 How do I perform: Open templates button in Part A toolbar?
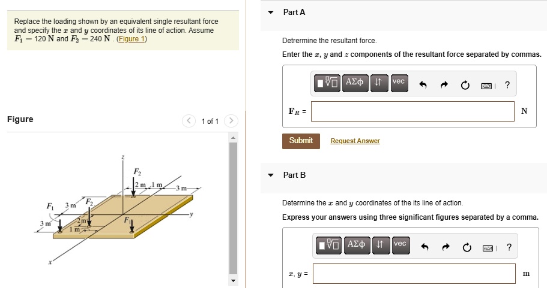327,83
